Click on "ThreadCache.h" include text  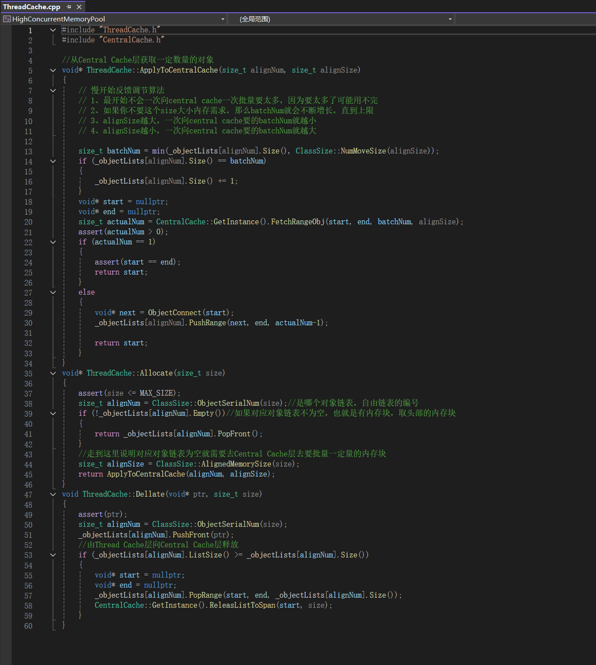tap(130, 30)
